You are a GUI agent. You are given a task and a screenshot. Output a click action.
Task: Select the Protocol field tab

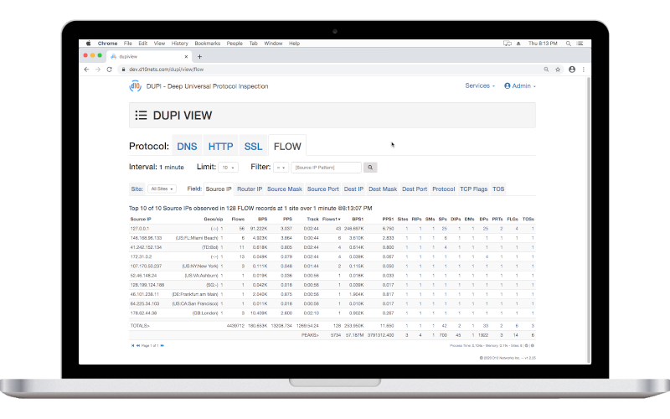pyautogui.click(x=444, y=189)
